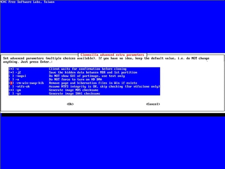This screenshot has height=169, width=225.
Task: Select 'Generate image SHA1 checksums' description
Action: (74, 93)
